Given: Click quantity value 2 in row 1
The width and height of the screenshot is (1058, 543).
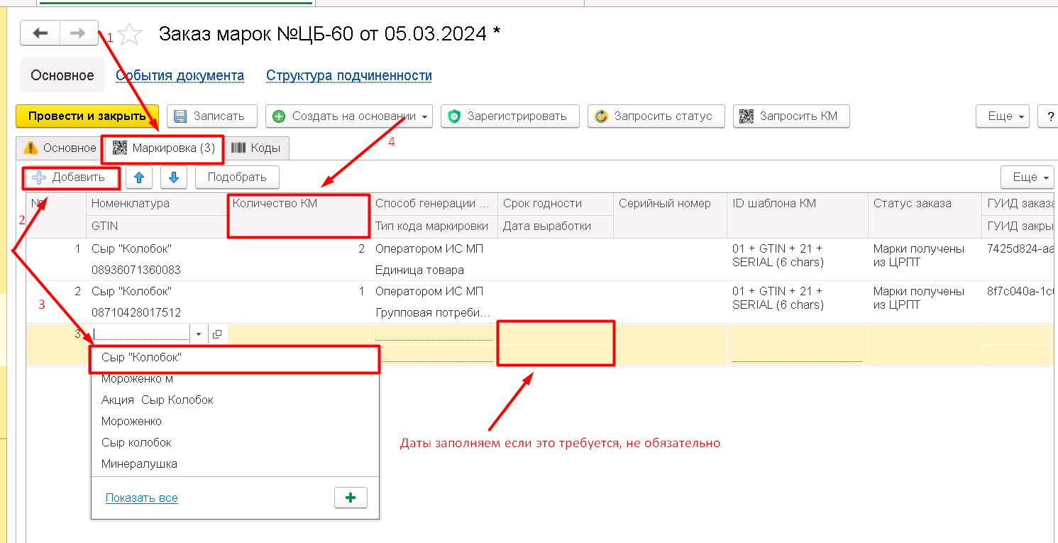Looking at the screenshot, I should [298, 249].
